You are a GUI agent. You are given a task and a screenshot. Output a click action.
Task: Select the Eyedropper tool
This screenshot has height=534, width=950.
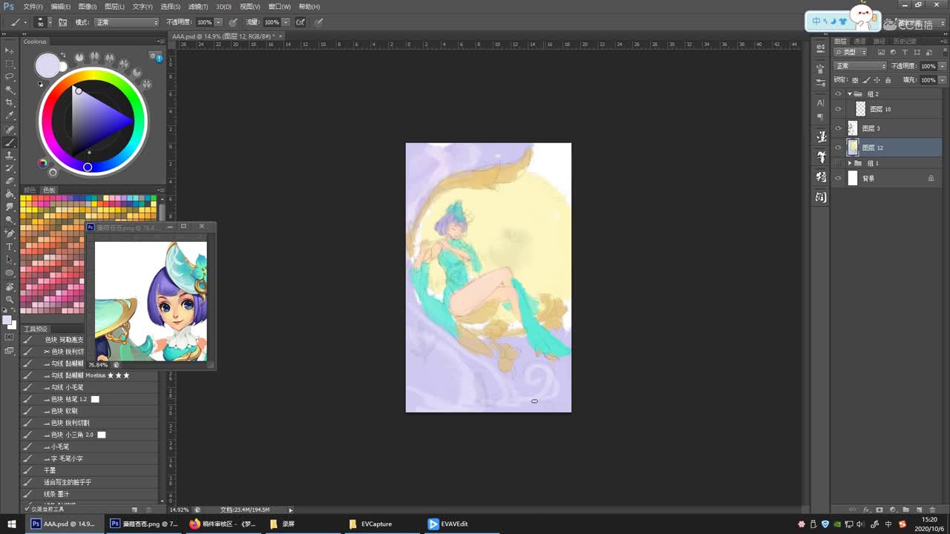[x=10, y=116]
